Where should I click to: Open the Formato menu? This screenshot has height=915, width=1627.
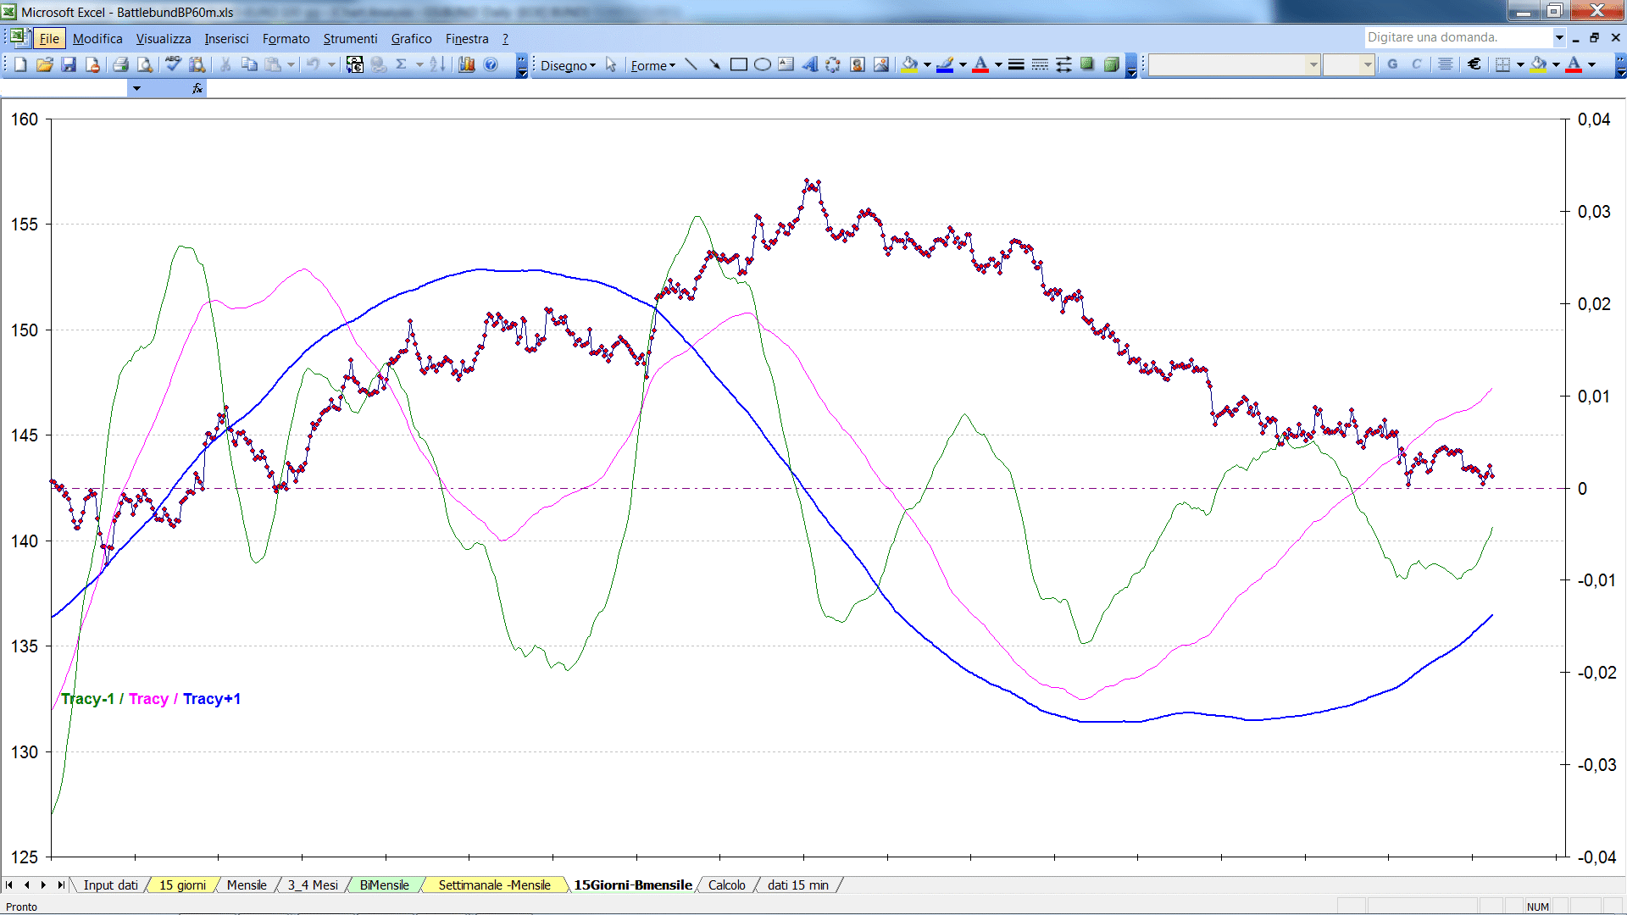(286, 38)
